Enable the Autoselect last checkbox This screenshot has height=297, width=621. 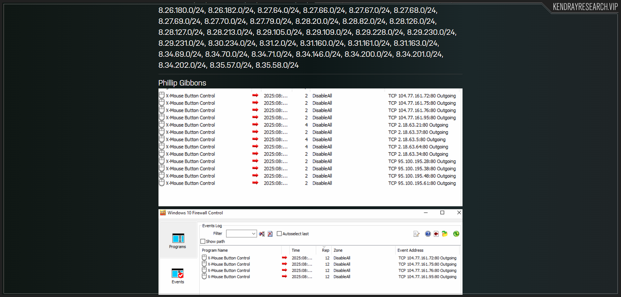click(279, 234)
